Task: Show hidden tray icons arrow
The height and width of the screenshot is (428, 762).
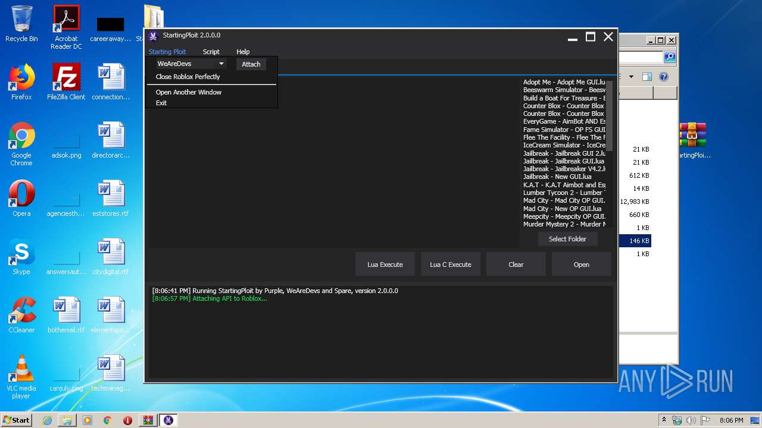Action: [x=664, y=420]
